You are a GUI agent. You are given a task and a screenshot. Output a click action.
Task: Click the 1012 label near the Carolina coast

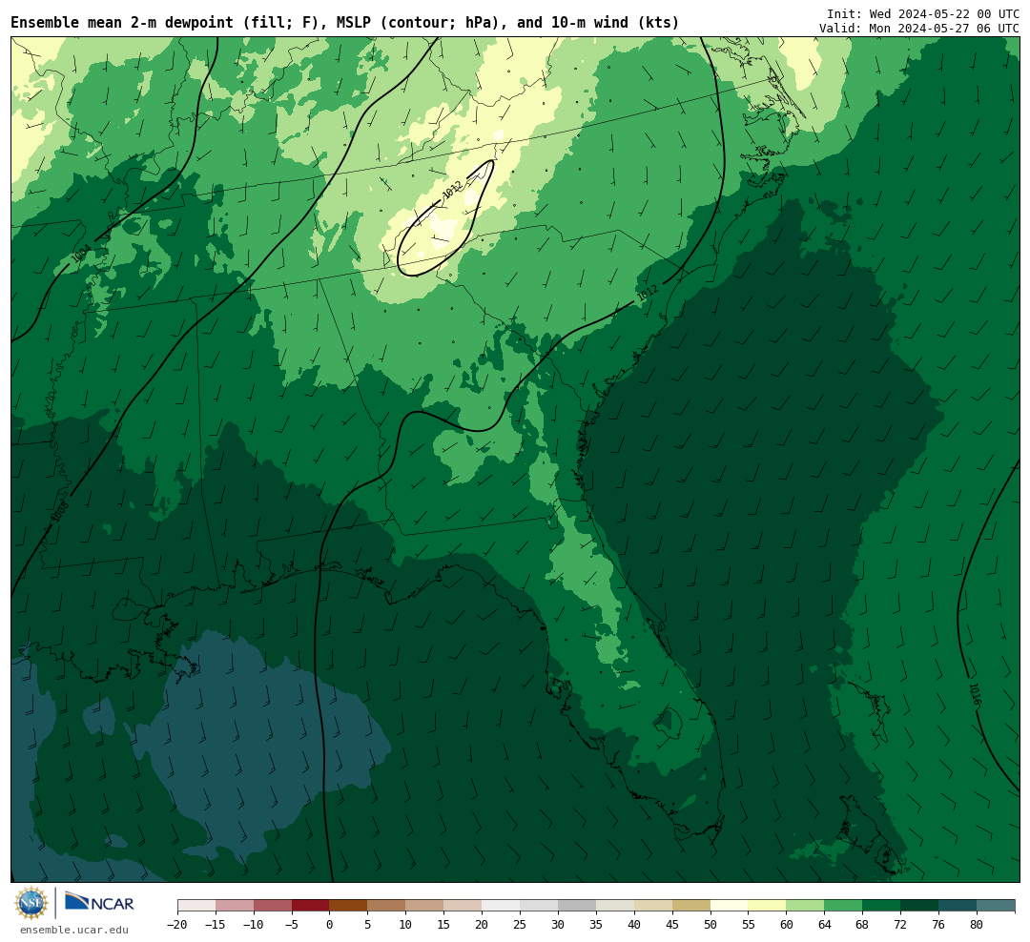(x=648, y=293)
